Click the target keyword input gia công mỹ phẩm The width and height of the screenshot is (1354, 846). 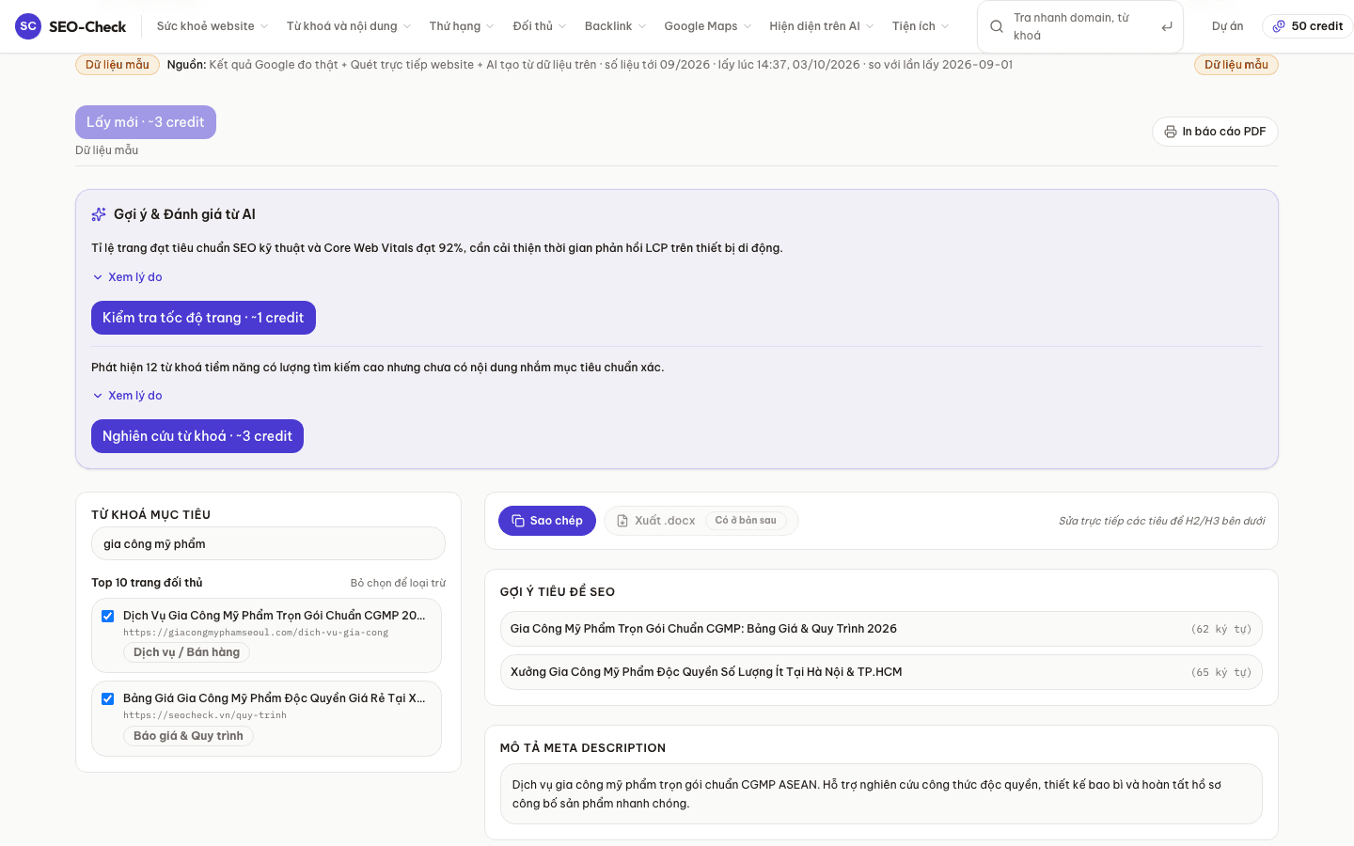point(268,543)
